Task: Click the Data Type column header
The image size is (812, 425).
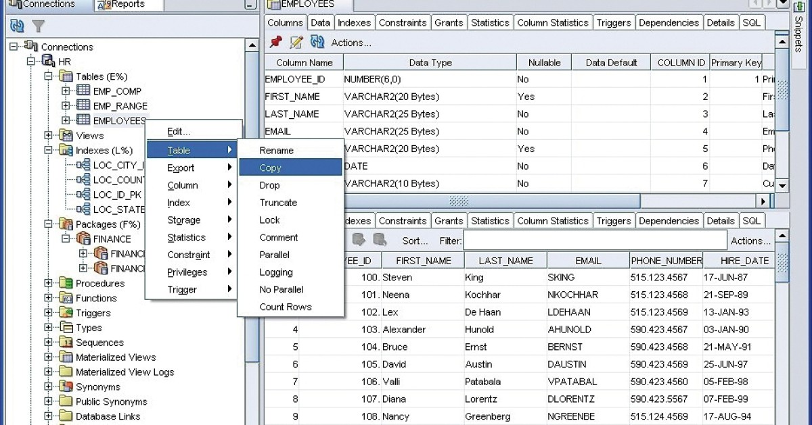Action: click(430, 62)
